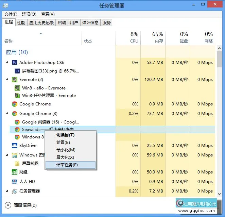Click the Chrome icon on the Seawinds row
The height and width of the screenshot is (217, 225).
tap(17, 130)
